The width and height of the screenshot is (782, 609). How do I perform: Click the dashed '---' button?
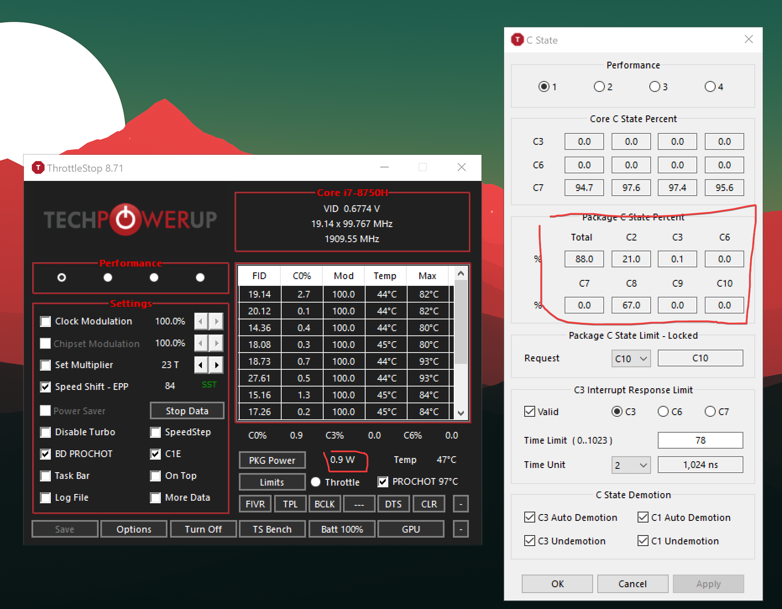click(359, 504)
